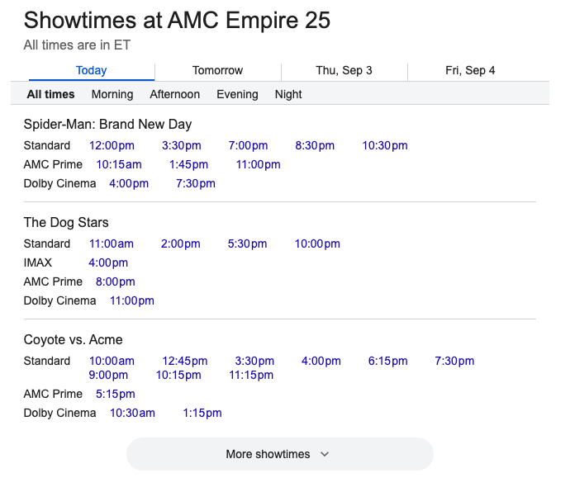Pick Spider-Man Standard 12:00pm showtime

112,145
